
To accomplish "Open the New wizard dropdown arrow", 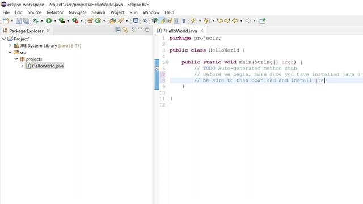I will tap(12, 21).
